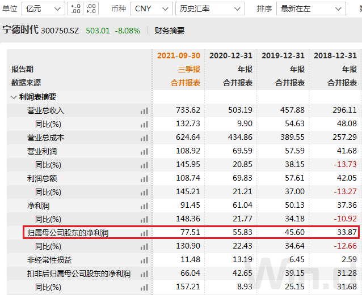
Task: Click the 净利润 row label
Action: 38,206
